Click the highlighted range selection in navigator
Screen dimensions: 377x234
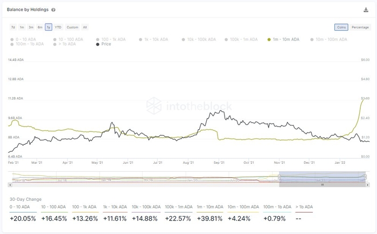[322, 177]
